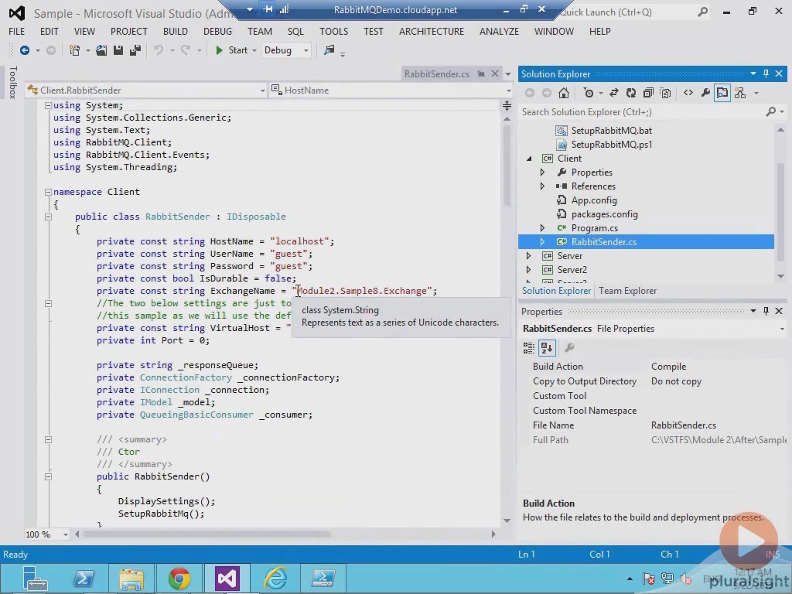Click the Undo arrow icon
Image resolution: width=792 pixels, height=594 pixels.
[x=159, y=50]
